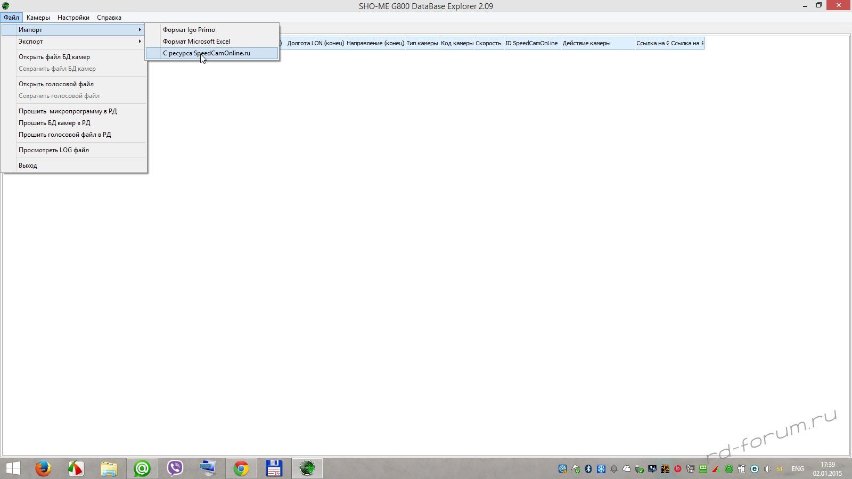Open the Справка menu

[109, 18]
